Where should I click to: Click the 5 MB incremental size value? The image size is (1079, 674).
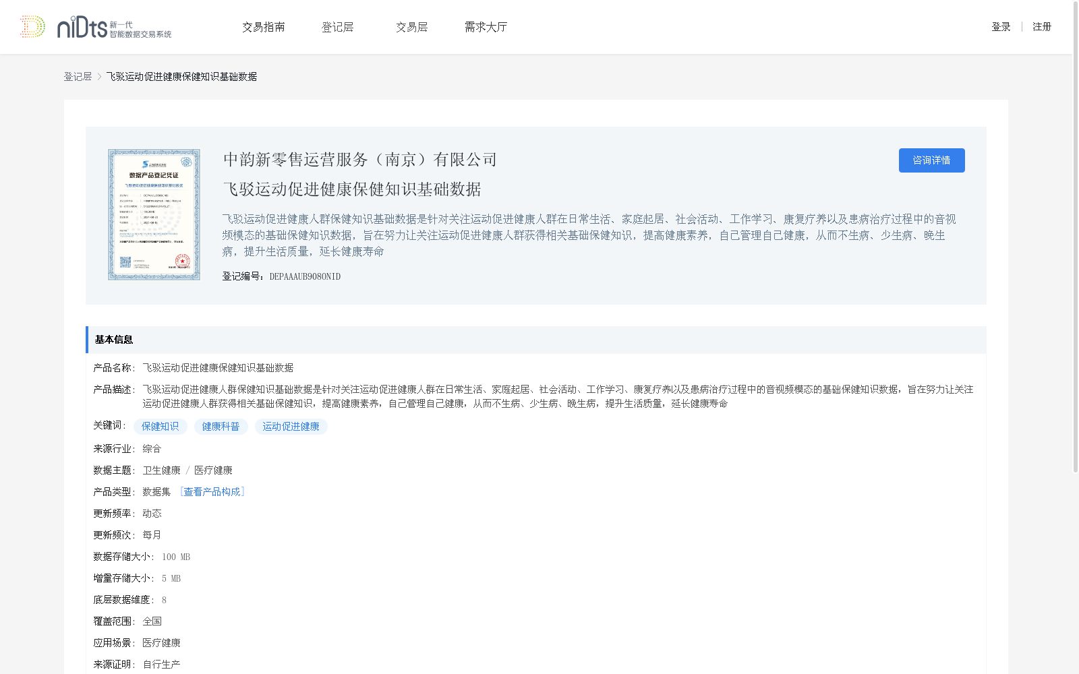click(171, 578)
